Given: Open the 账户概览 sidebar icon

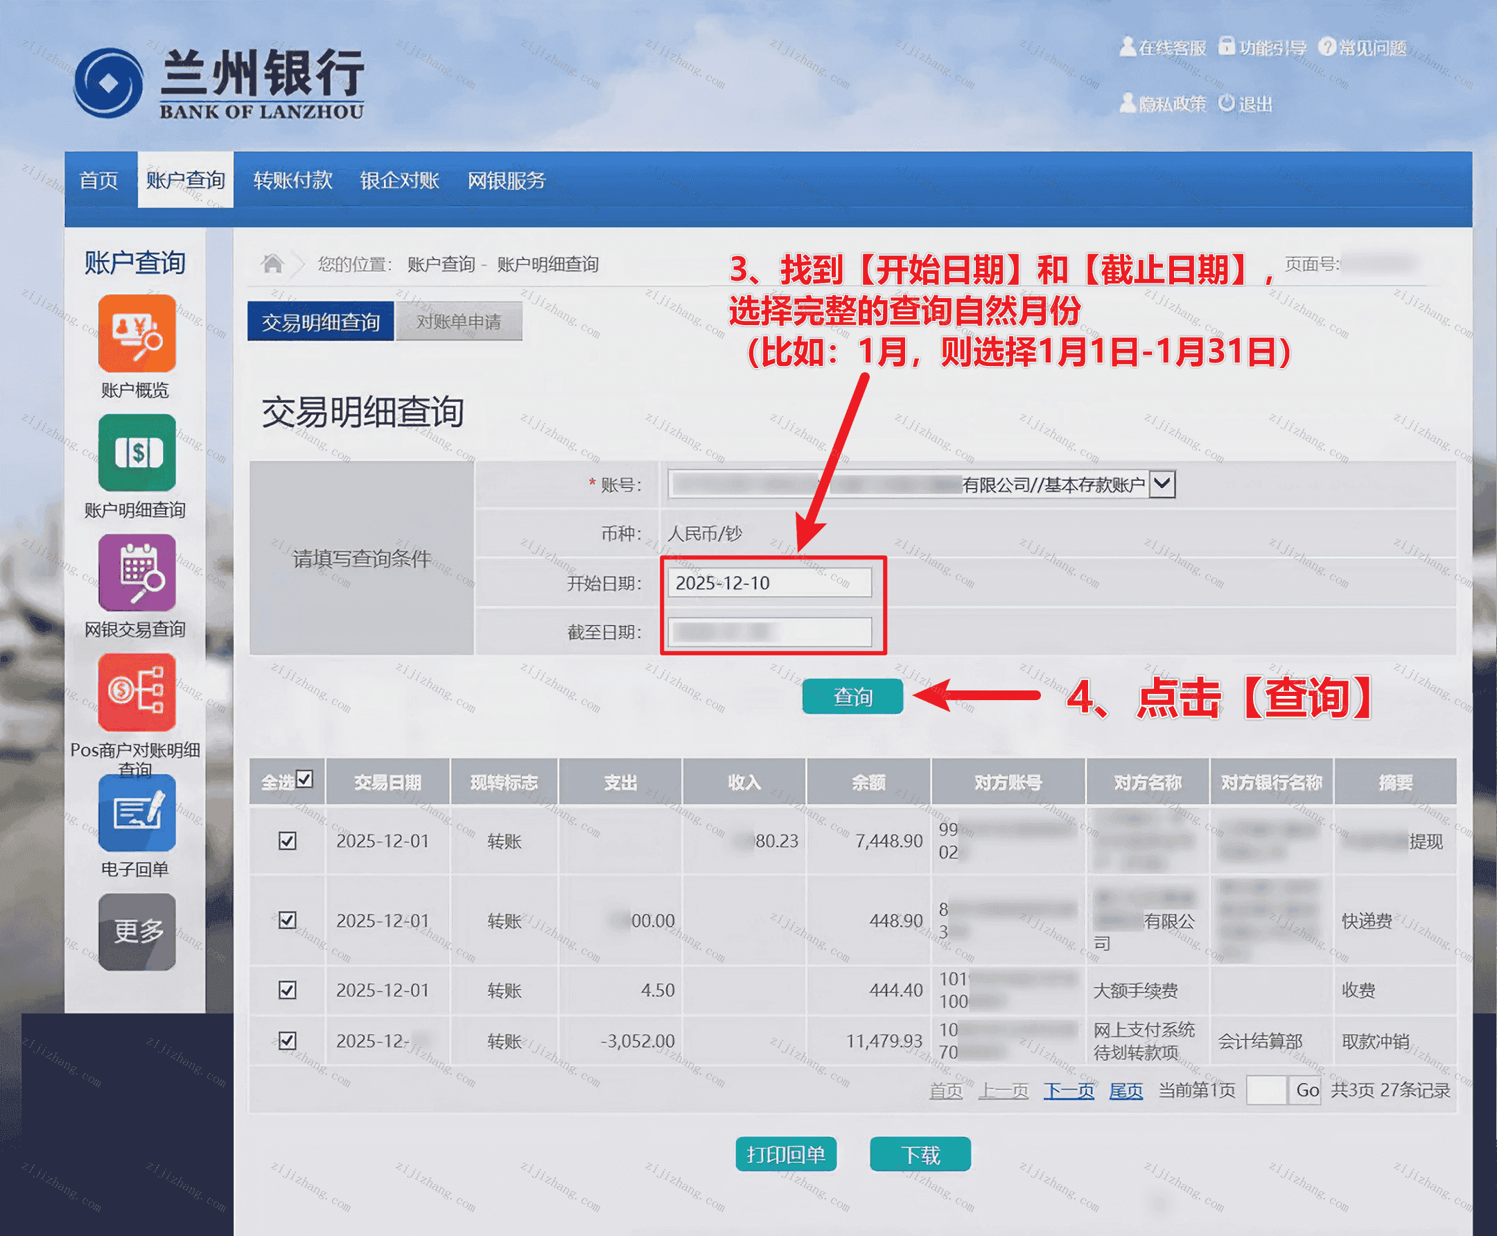Looking at the screenshot, I should pyautogui.click(x=137, y=333).
